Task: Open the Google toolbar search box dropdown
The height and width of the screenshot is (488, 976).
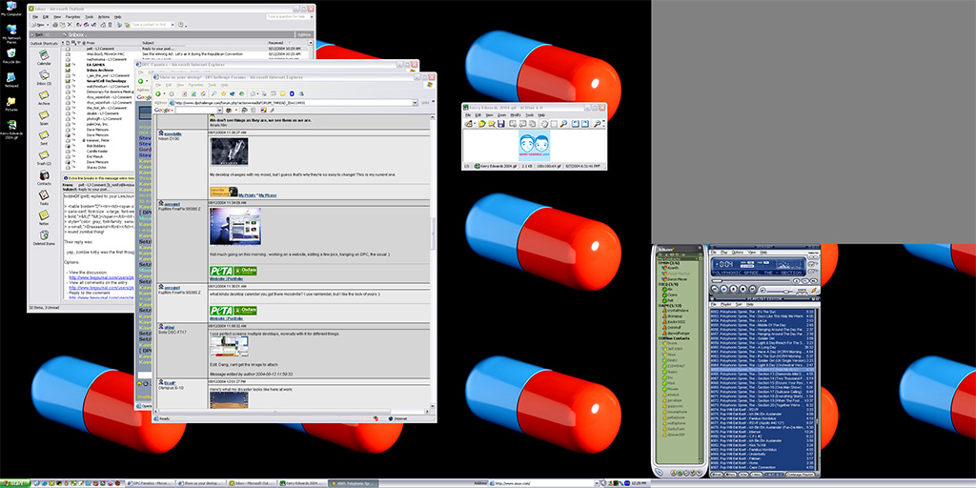Action: (x=220, y=111)
